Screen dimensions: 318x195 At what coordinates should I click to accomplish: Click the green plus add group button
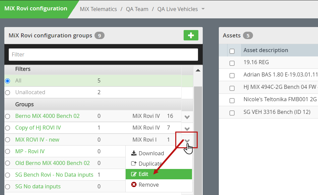coord(191,35)
